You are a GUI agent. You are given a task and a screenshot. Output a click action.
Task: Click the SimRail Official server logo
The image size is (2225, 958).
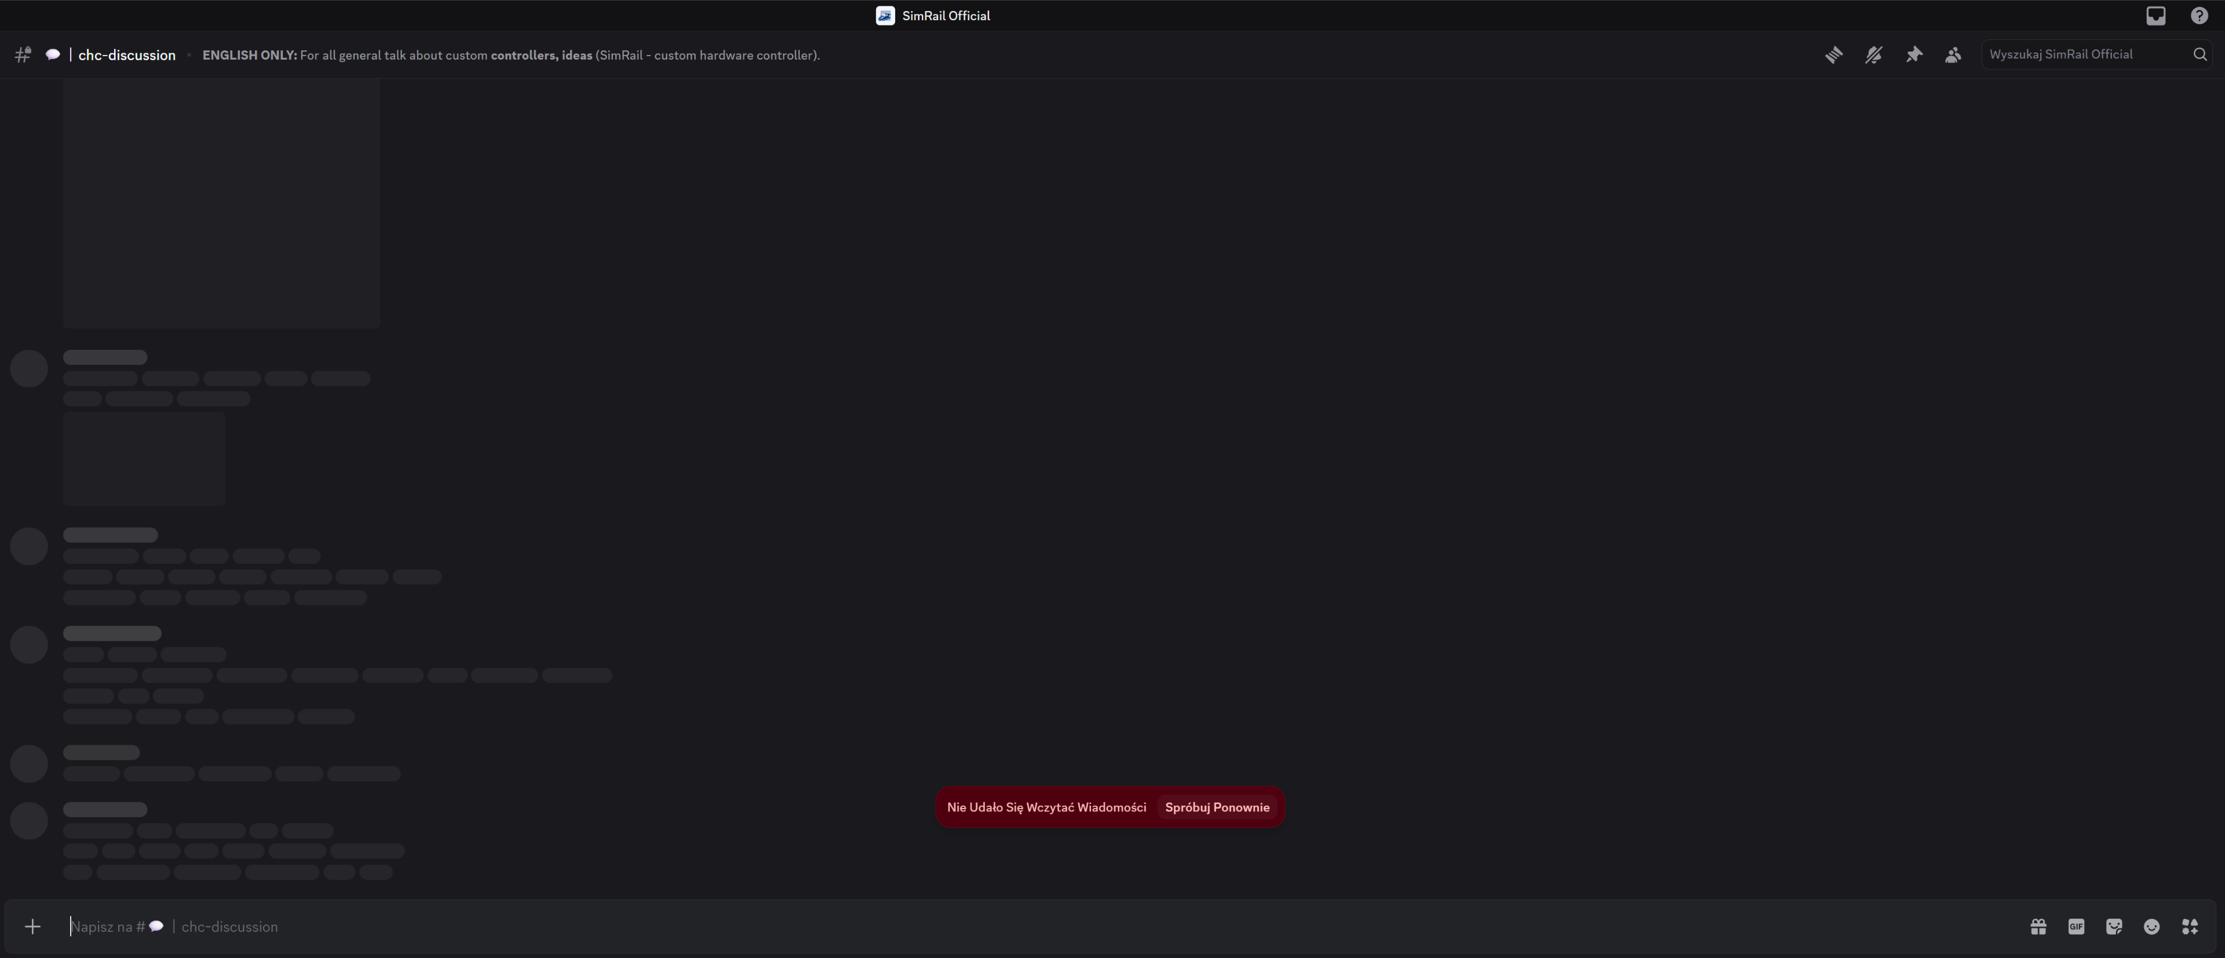click(x=885, y=16)
